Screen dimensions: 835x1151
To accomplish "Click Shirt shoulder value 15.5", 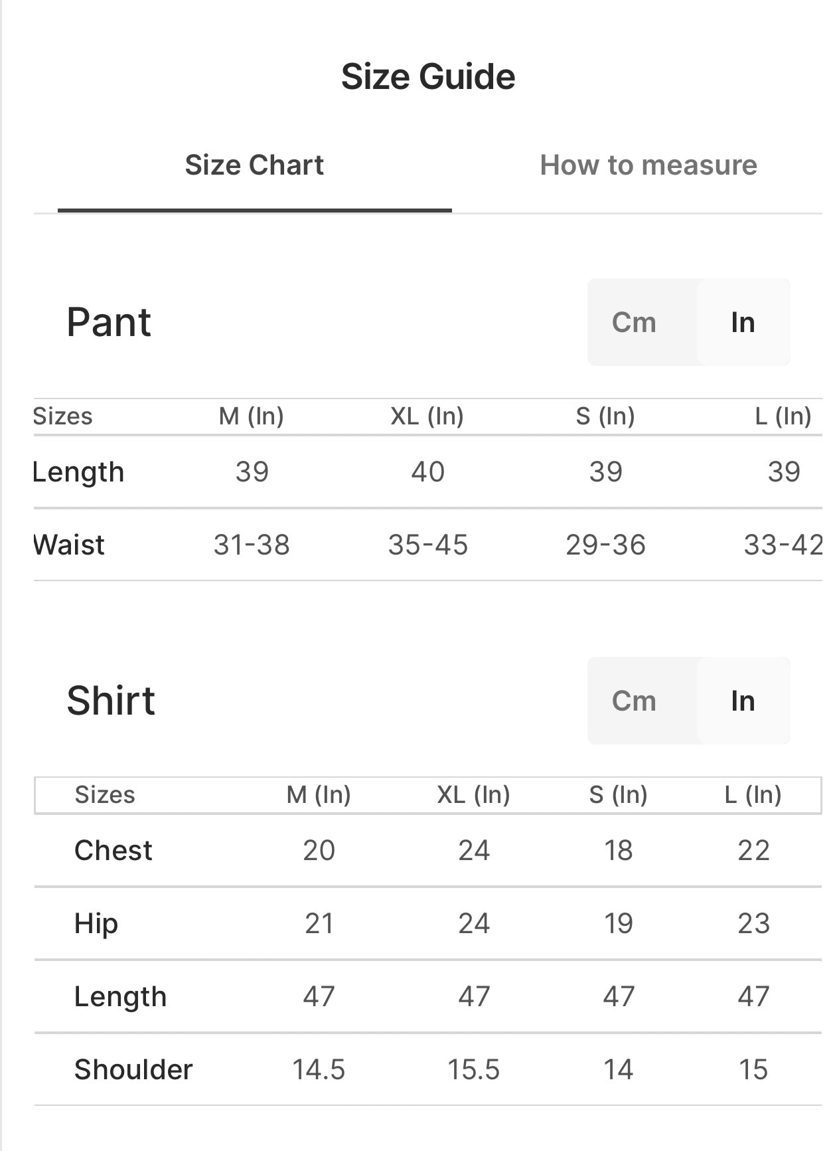I will 473,1069.
